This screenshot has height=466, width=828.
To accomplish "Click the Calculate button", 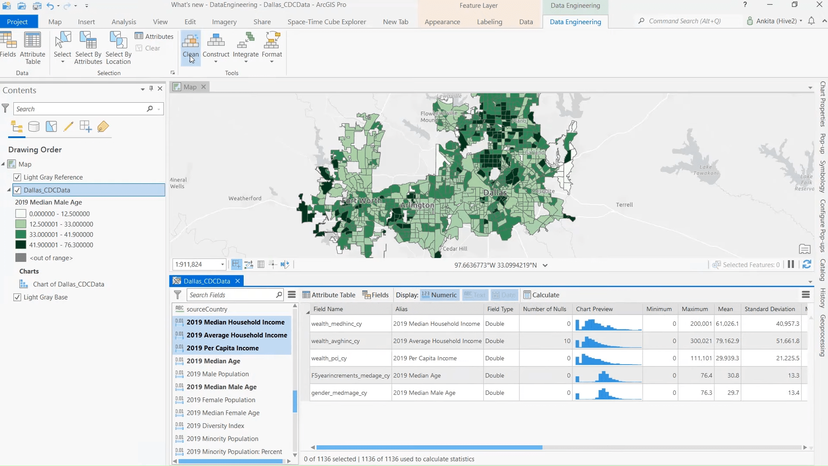I will 541,295.
